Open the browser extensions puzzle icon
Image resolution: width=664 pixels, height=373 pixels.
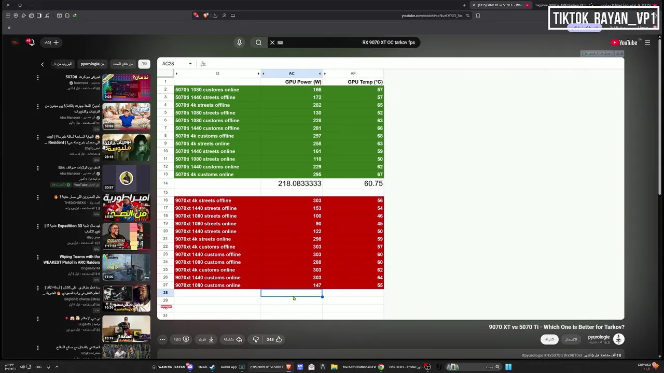tap(67, 16)
